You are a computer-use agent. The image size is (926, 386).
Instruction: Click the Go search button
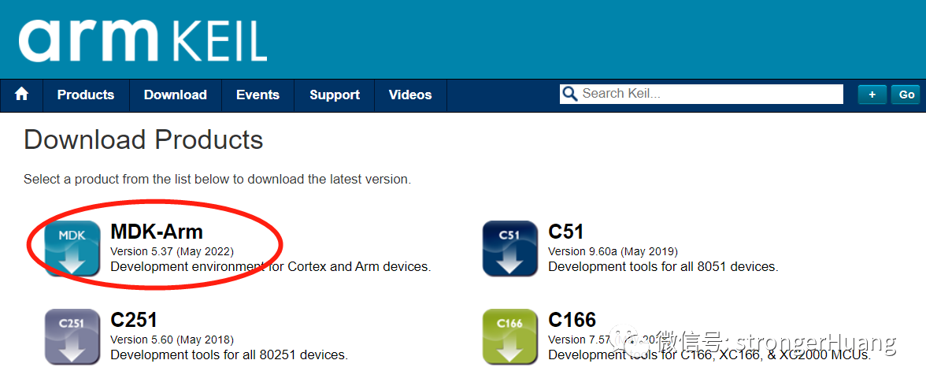906,95
